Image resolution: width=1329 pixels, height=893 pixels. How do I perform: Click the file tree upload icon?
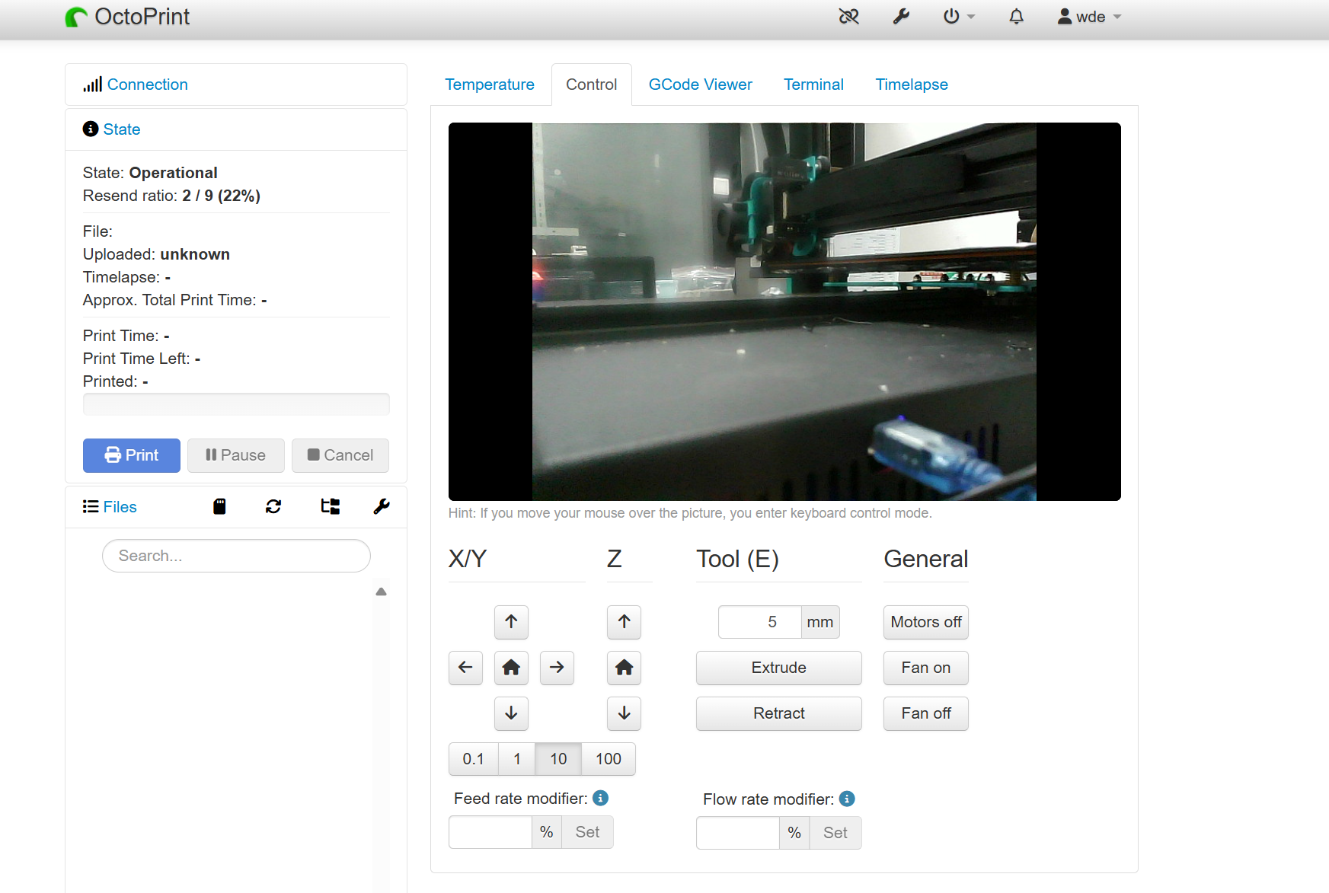(x=330, y=507)
